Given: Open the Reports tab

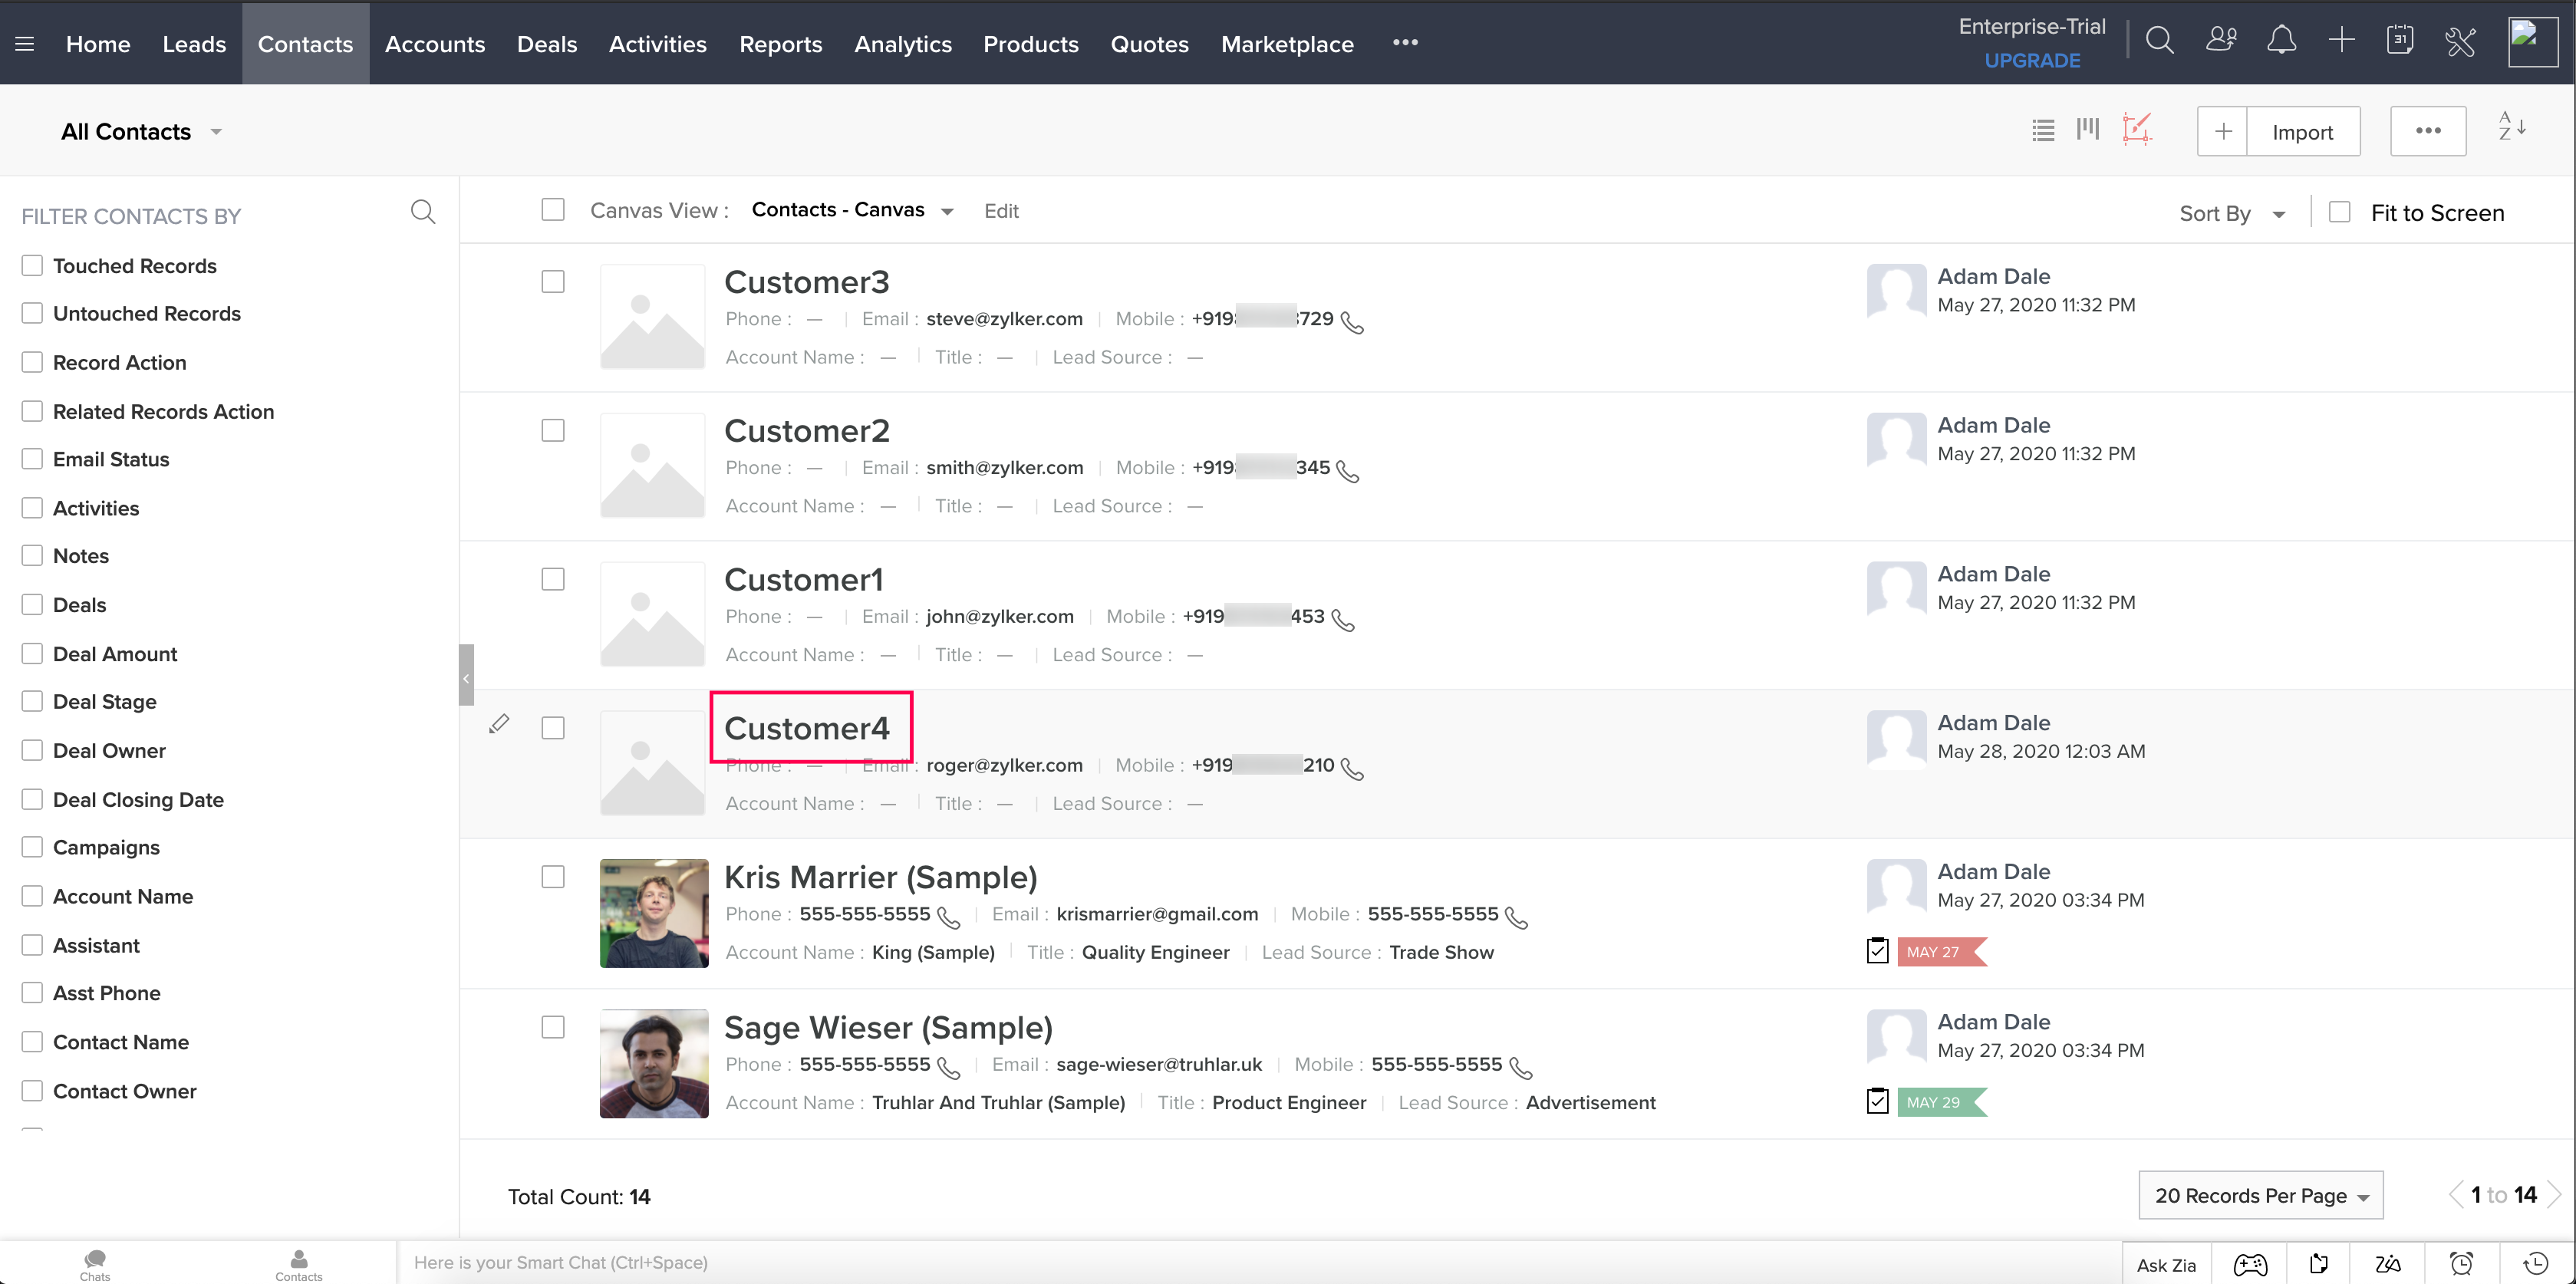Looking at the screenshot, I should [780, 44].
